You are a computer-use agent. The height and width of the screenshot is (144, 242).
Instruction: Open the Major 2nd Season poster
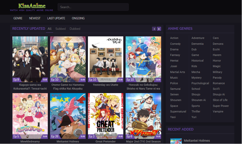(143, 116)
